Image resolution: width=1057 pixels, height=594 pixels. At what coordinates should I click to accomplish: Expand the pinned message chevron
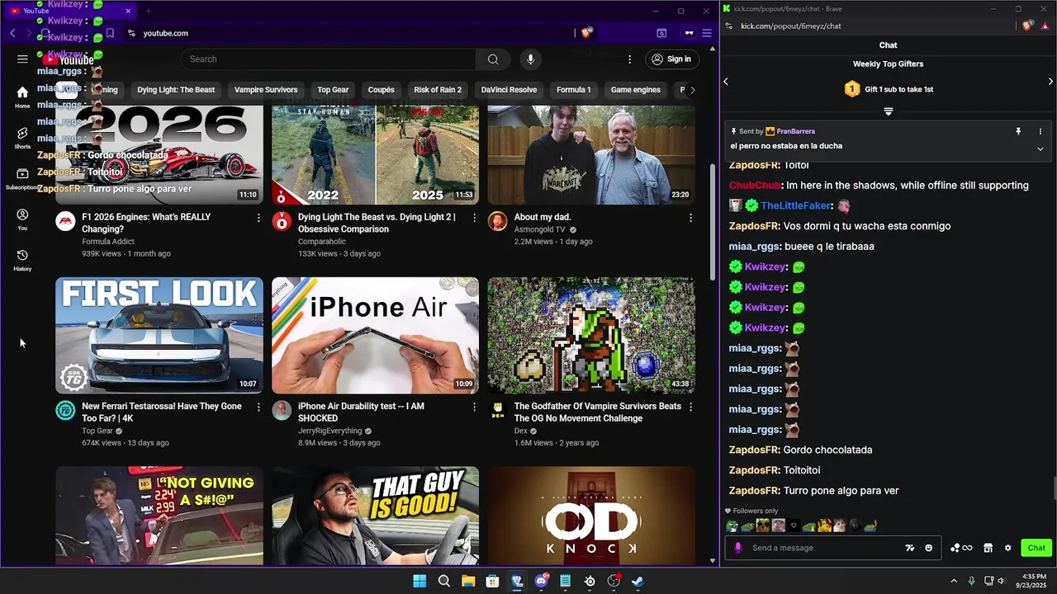coord(1040,148)
